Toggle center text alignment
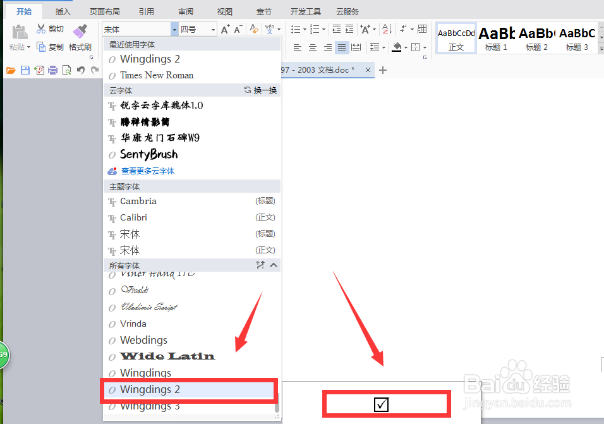This screenshot has width=604, height=424. tap(311, 47)
